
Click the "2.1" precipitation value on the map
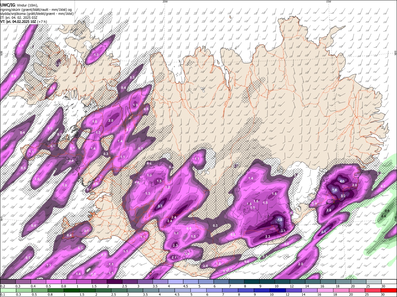pyautogui.click(x=174, y=257)
